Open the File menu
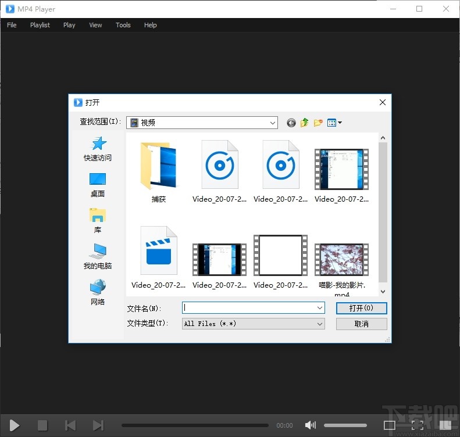Image resolution: width=460 pixels, height=437 pixels. click(x=12, y=25)
